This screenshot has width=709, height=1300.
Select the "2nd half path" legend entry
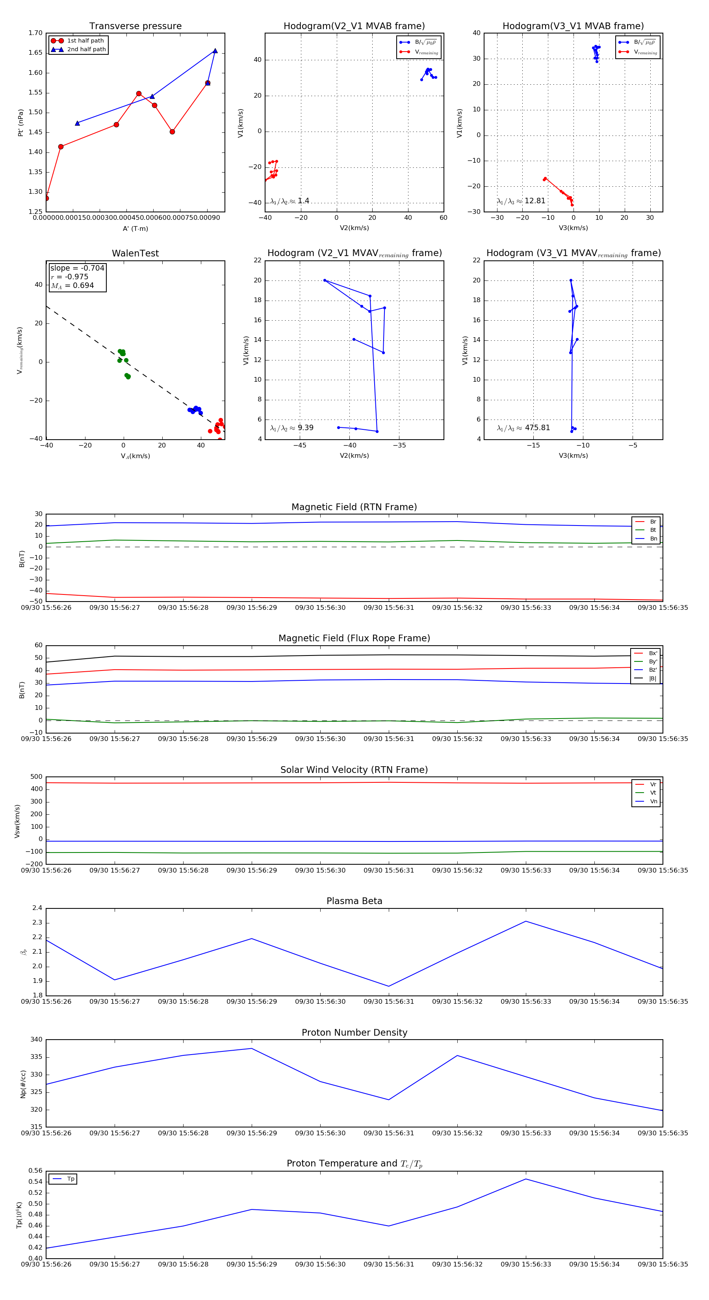click(x=79, y=50)
